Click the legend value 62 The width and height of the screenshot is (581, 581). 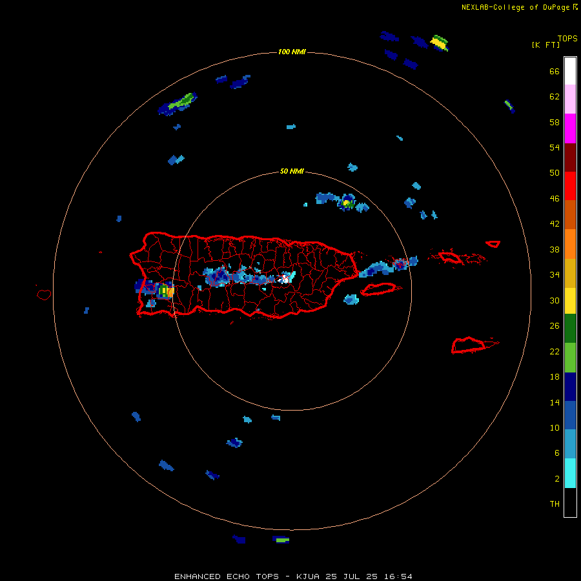[555, 97]
